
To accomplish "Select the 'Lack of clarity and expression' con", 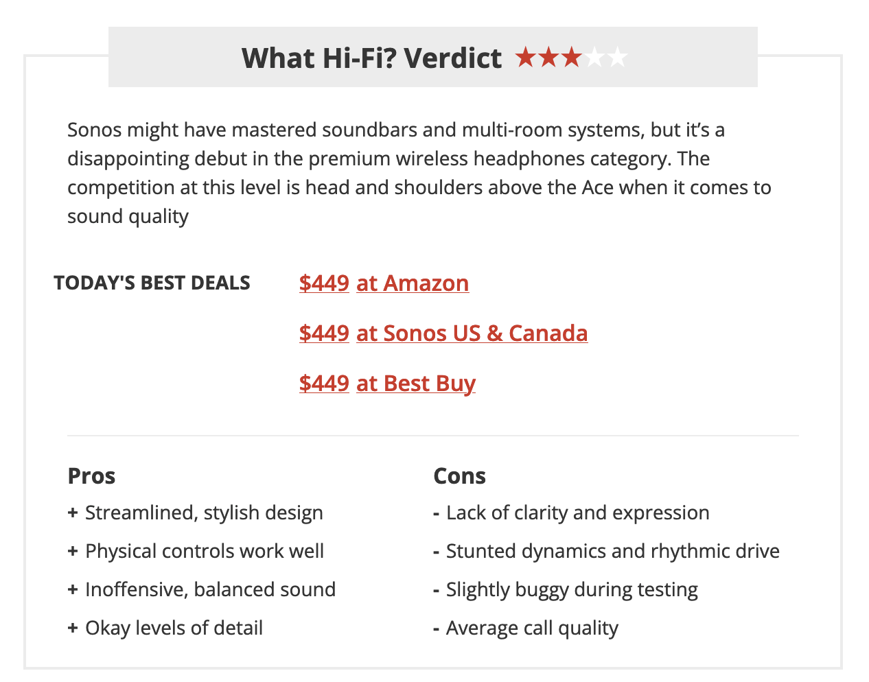I will click(x=571, y=513).
